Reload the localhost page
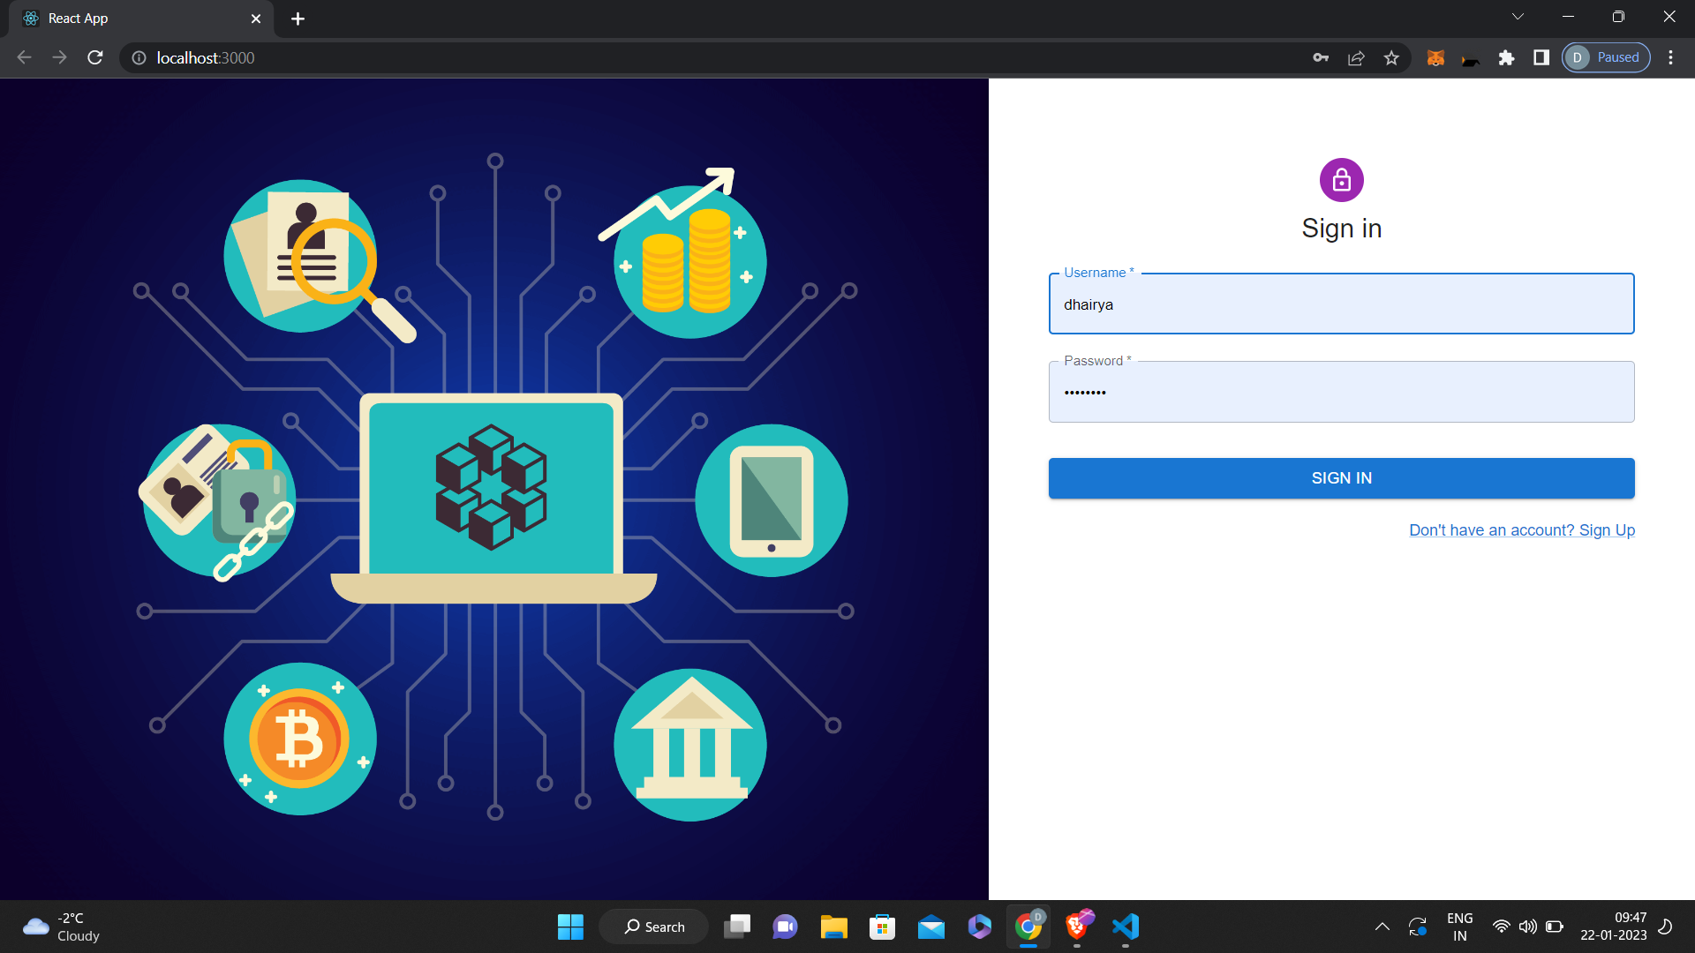Image resolution: width=1695 pixels, height=953 pixels. [x=95, y=58]
